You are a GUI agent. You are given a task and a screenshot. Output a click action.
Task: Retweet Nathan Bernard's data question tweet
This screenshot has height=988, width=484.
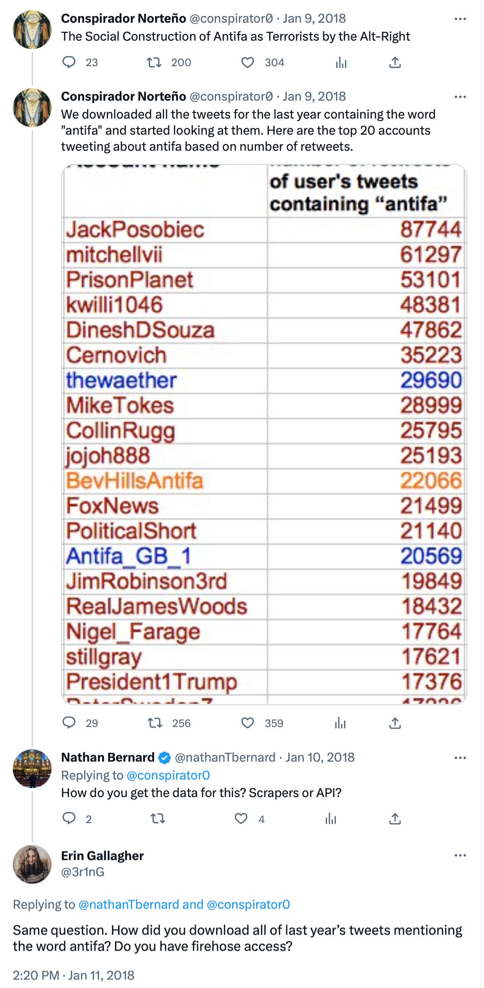tap(158, 818)
